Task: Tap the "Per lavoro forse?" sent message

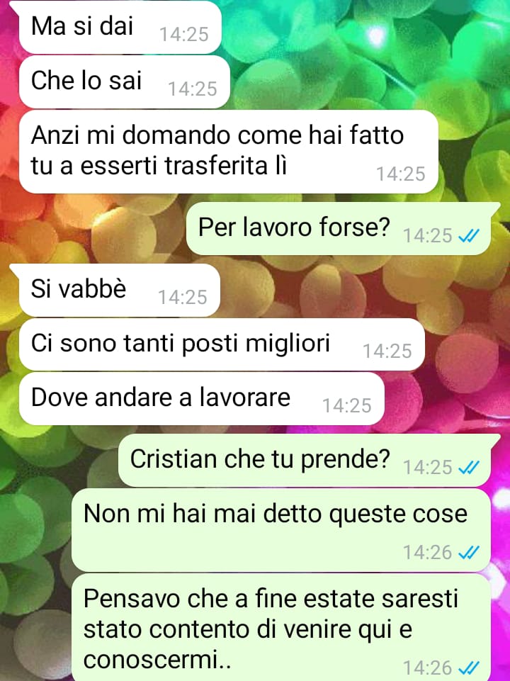Action: pyautogui.click(x=339, y=228)
